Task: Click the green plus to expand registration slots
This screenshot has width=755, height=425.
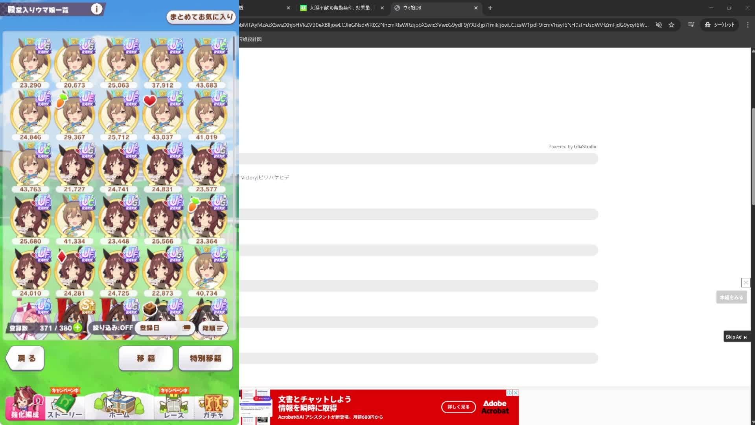Action: coord(78,327)
